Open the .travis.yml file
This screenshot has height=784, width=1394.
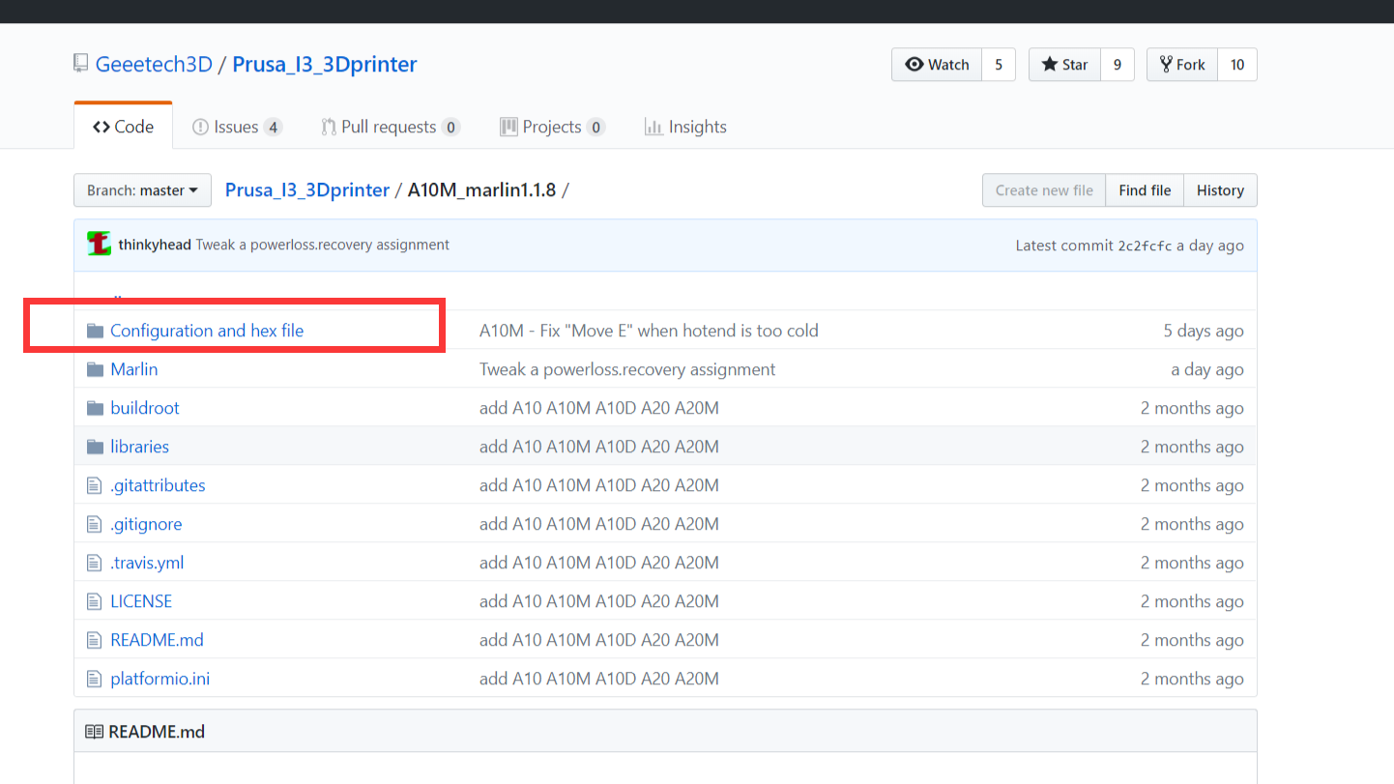147,563
